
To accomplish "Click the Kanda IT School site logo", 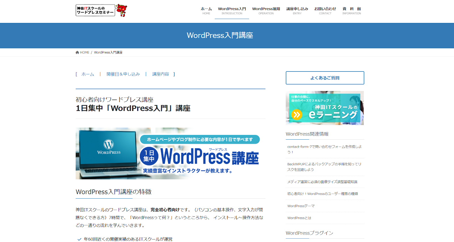I will pos(95,10).
